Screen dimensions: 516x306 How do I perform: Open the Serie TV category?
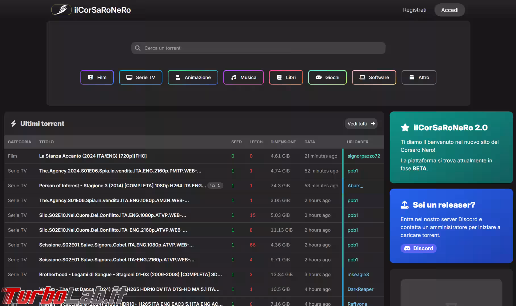(141, 77)
